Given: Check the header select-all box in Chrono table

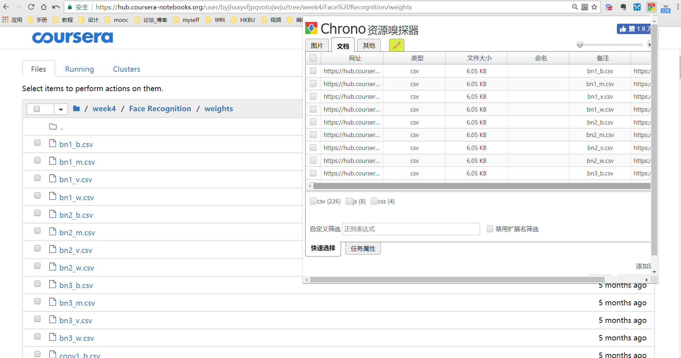Looking at the screenshot, I should click(313, 58).
